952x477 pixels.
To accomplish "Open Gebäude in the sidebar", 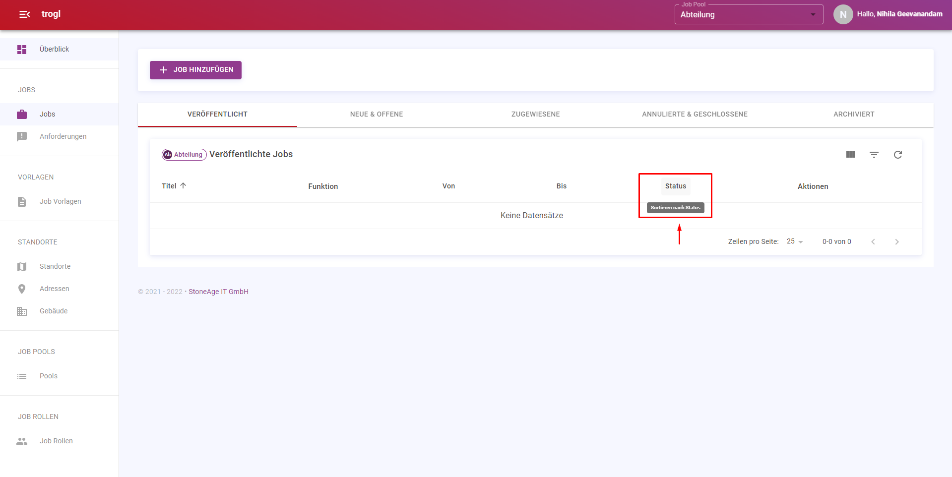I will click(59, 311).
